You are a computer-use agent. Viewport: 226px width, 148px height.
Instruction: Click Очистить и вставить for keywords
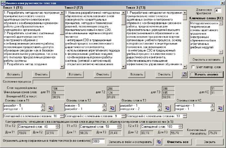click(206, 60)
